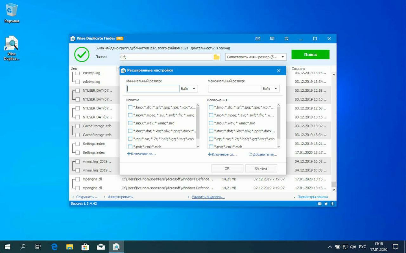Click the battery tray icon
The height and width of the screenshot is (253, 406).
(x=338, y=247)
